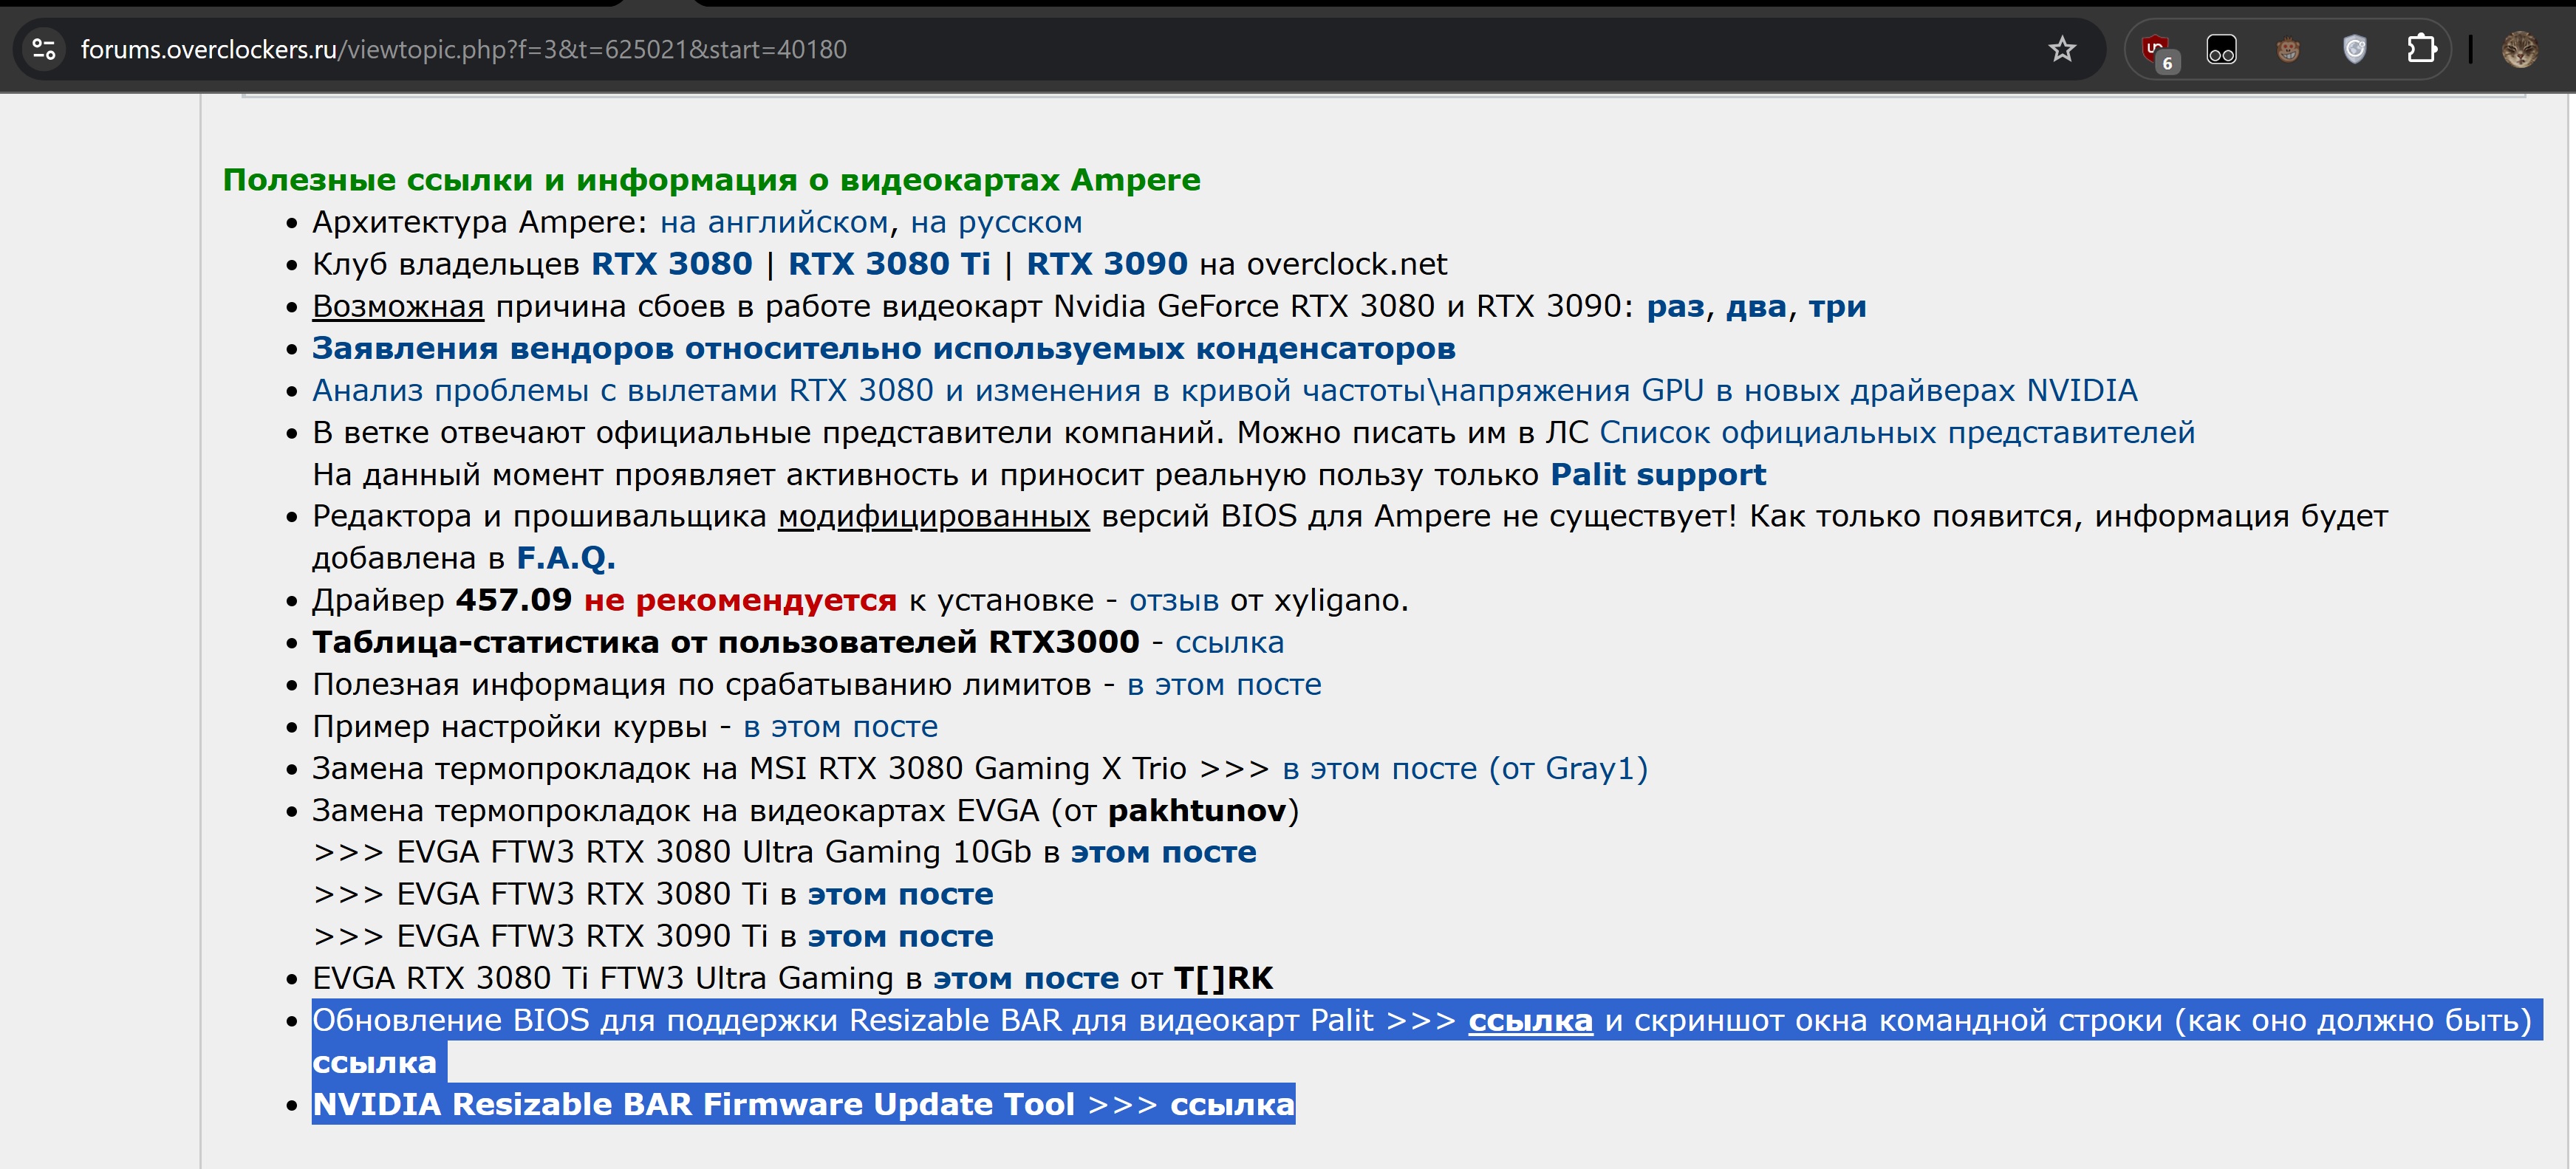Open the F.A.Q. link
2576x1169 pixels.
click(565, 558)
